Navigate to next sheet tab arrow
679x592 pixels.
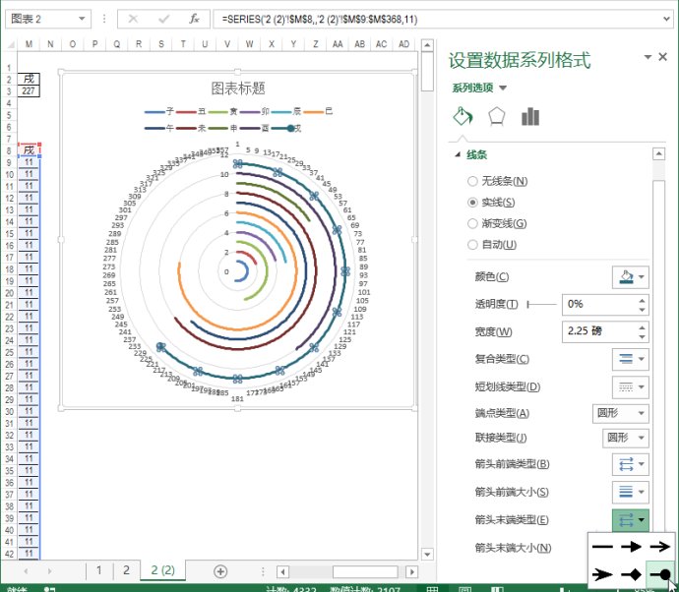(50, 571)
